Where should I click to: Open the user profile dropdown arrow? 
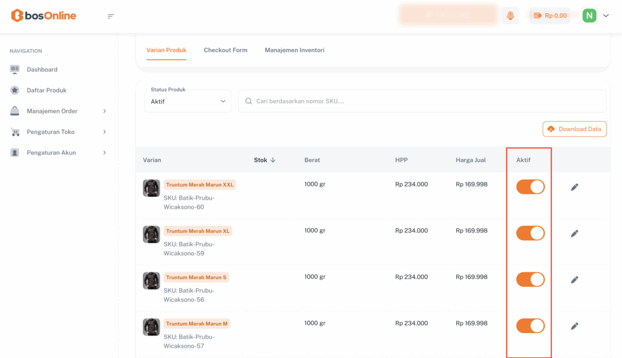point(606,16)
